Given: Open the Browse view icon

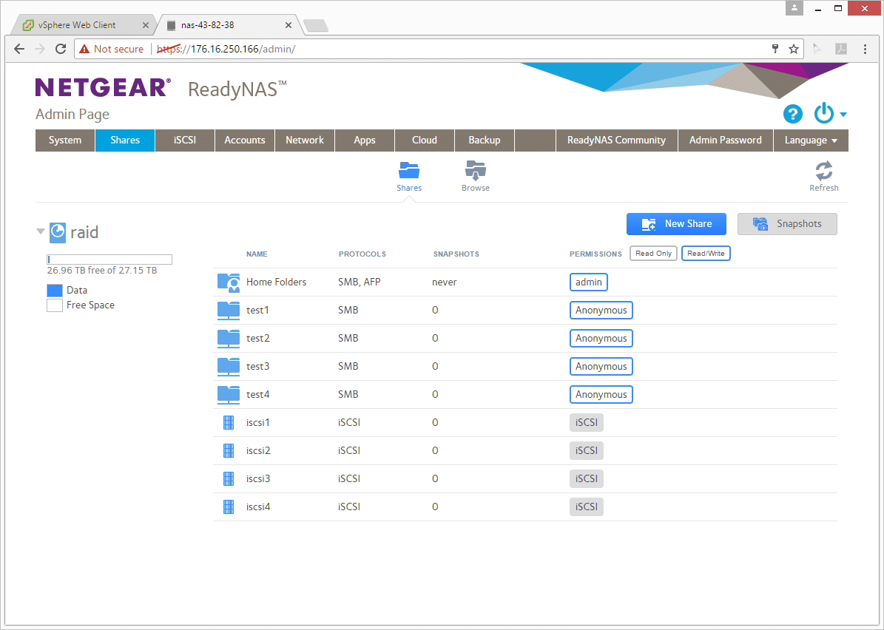Looking at the screenshot, I should pos(475,170).
